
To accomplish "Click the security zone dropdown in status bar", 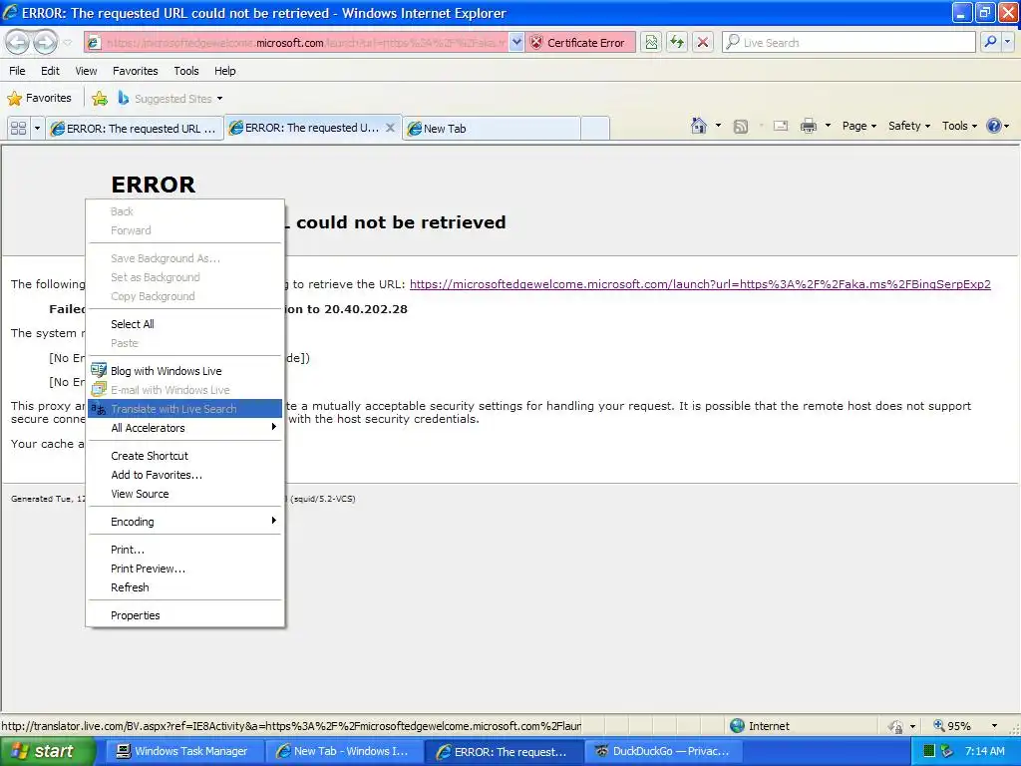I will tap(912, 726).
